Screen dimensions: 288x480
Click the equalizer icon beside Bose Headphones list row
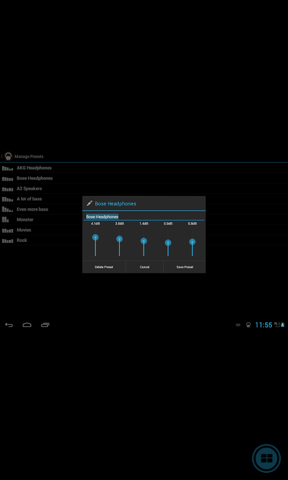point(8,178)
